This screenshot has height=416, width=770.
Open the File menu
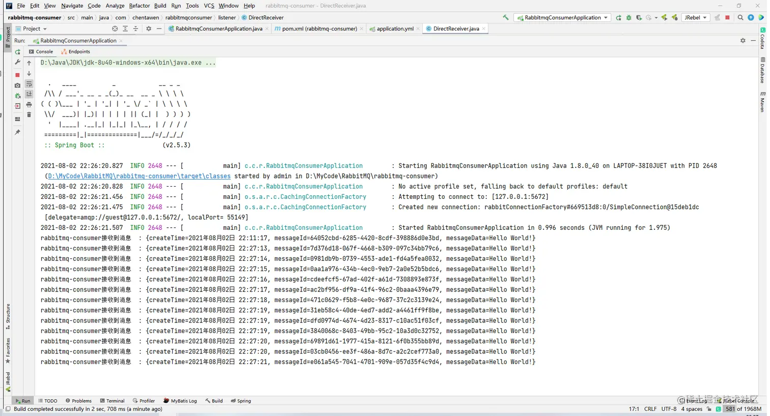coord(21,6)
